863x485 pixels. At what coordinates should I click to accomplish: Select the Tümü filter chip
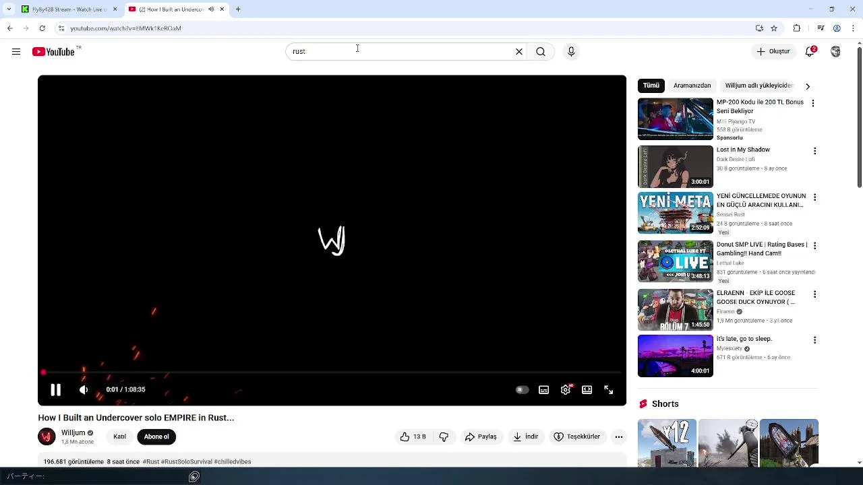(651, 86)
